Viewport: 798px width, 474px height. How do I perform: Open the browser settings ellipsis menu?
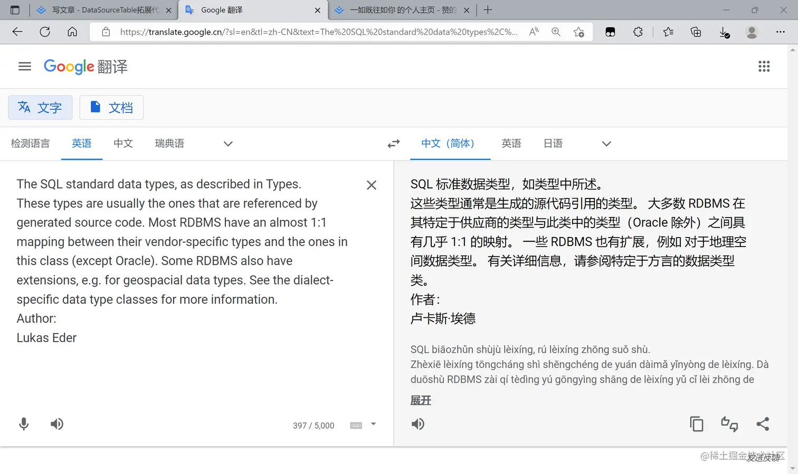(x=781, y=32)
